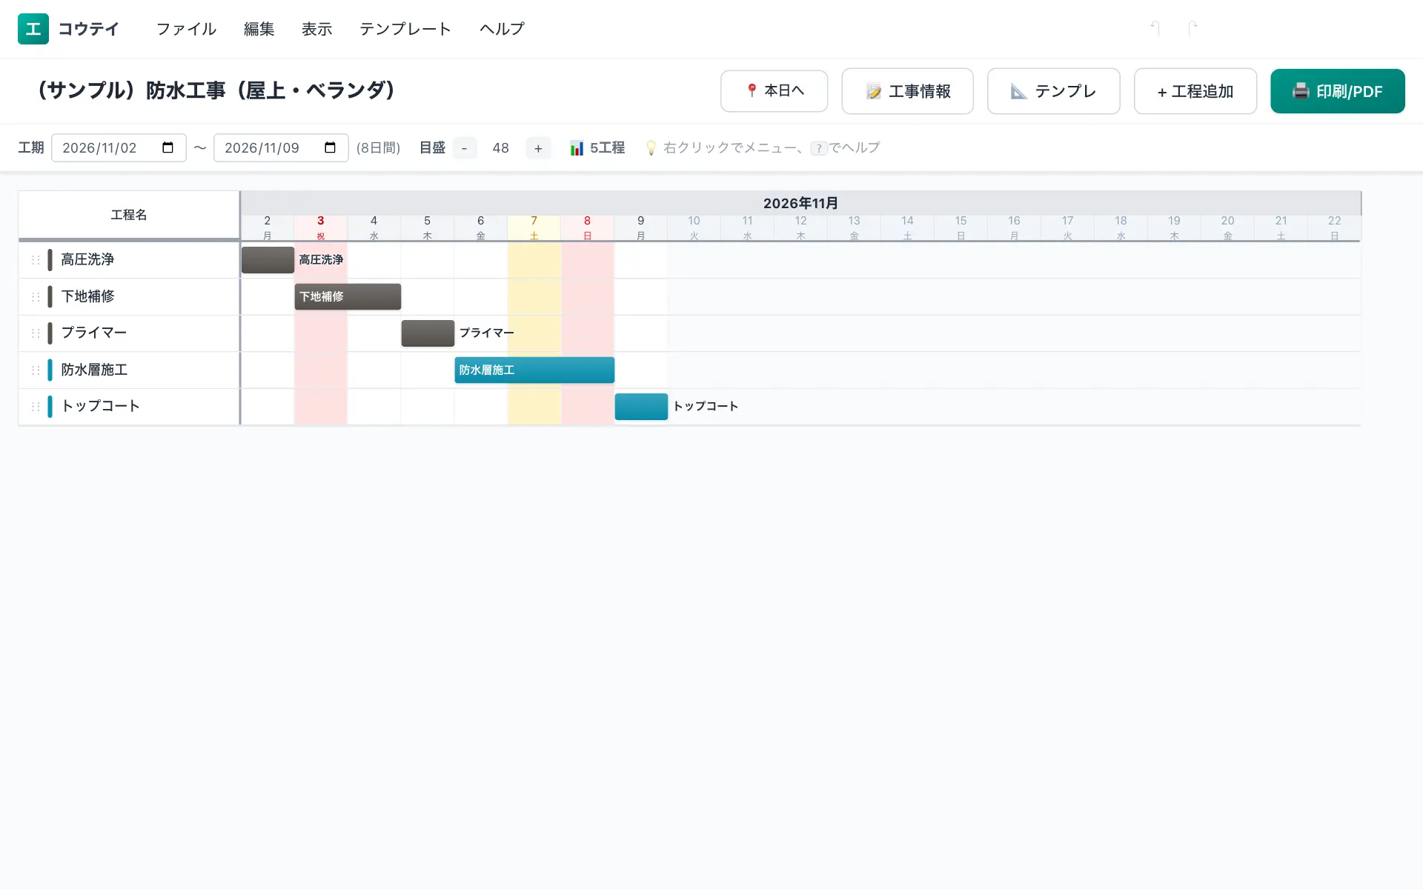Open the テンプレート menu
This screenshot has width=1423, height=889.
point(405,29)
